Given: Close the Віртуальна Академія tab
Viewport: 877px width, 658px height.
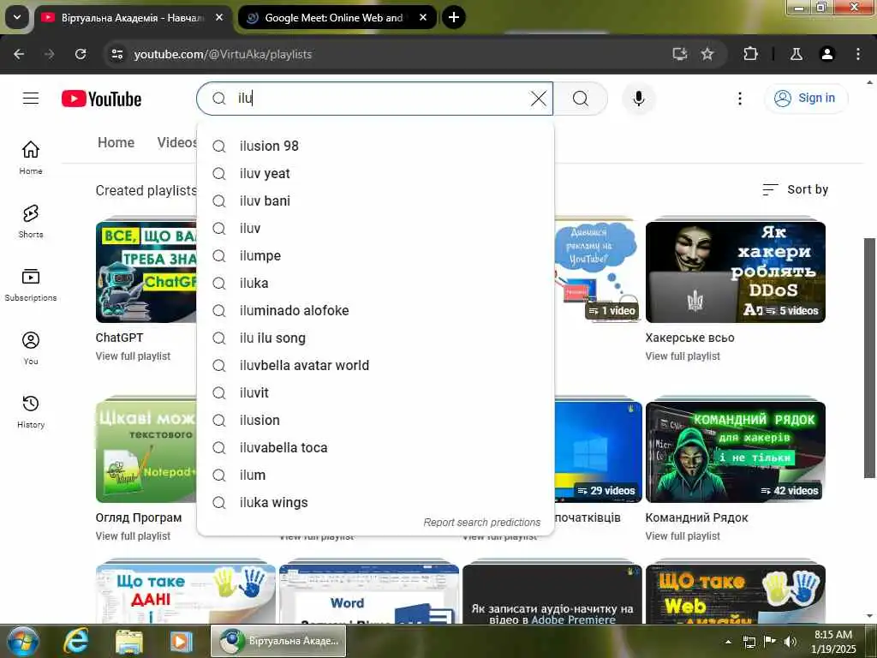Looking at the screenshot, I should click(x=219, y=17).
